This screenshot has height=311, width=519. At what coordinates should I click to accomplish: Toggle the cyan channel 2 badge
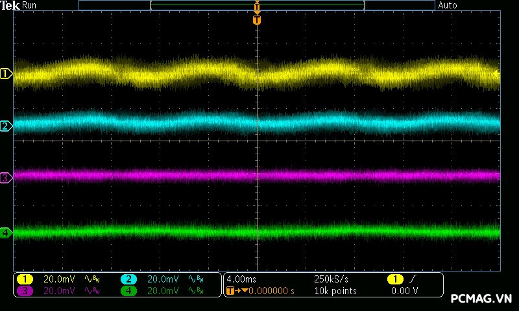click(x=128, y=279)
